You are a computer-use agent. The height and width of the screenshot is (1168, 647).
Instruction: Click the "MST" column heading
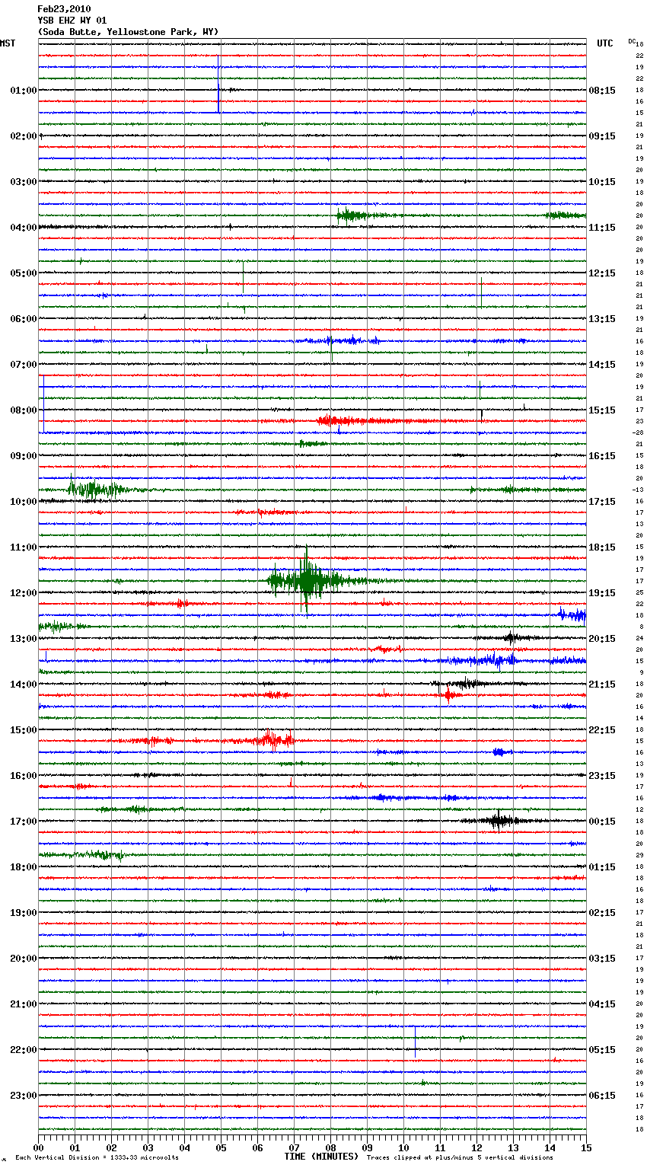click(x=8, y=43)
